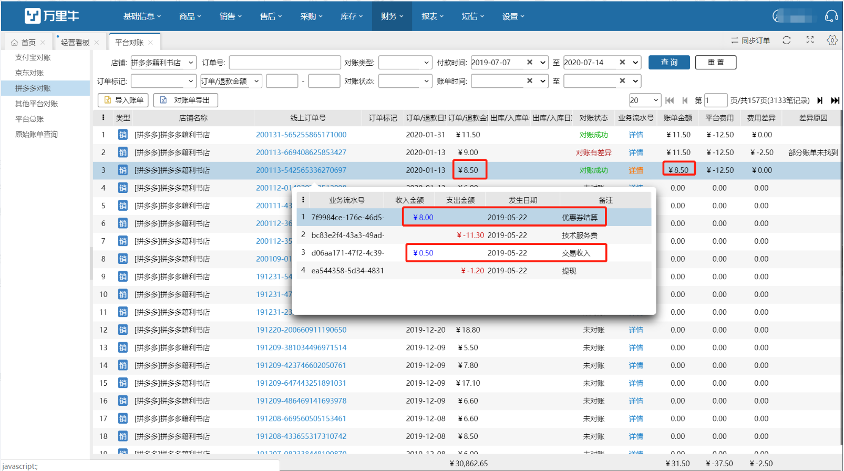Open the column settings dots in the main table header
This screenshot has width=844, height=471.
103,118
